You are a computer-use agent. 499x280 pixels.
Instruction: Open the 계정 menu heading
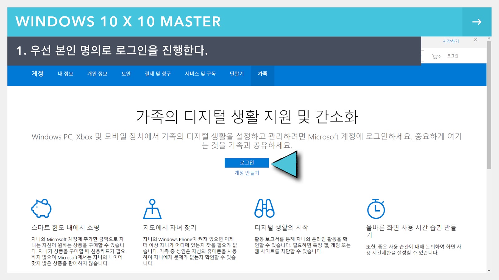click(37, 73)
